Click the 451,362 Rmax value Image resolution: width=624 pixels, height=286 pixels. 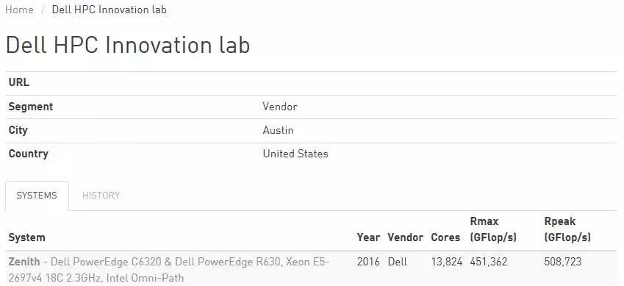coord(489,262)
